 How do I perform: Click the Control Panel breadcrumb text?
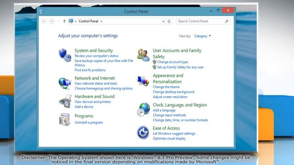click(88, 22)
